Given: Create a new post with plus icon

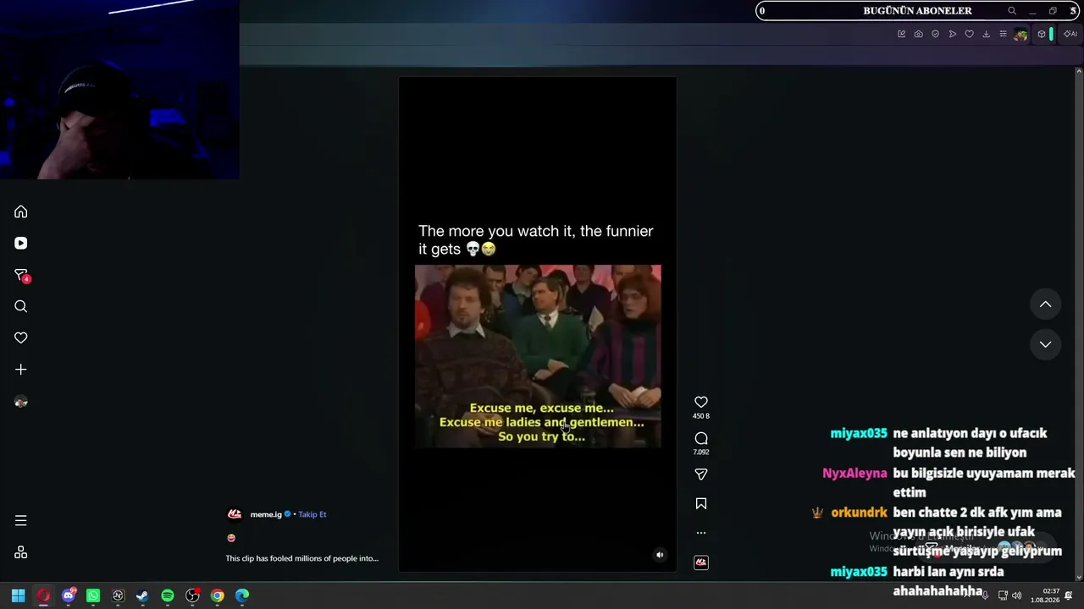Looking at the screenshot, I should [21, 370].
